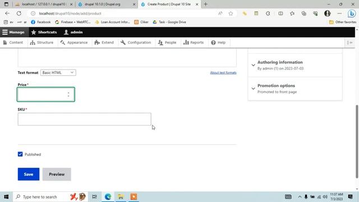Open Firebase + WebRTC bookmark
Image resolution: width=359 pixels, height=202 pixels.
(x=73, y=22)
